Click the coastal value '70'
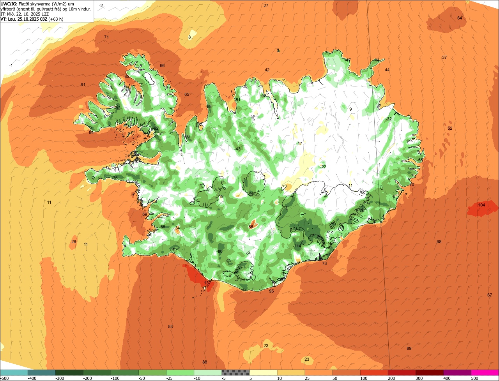499x381 pixels. pos(412,184)
